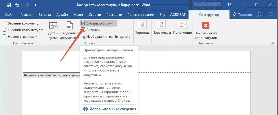Click the Верхний колонтитул первой страницы label
This screenshot has height=115, width=278.
click(x=52, y=75)
